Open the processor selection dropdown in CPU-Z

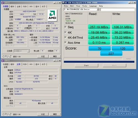(29, 51)
